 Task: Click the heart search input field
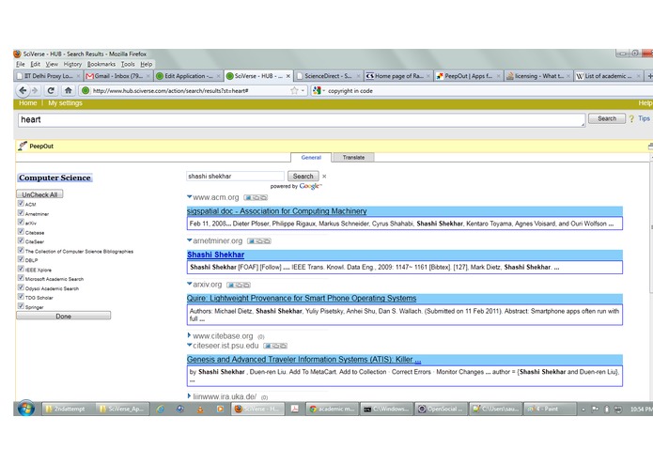tap(302, 120)
